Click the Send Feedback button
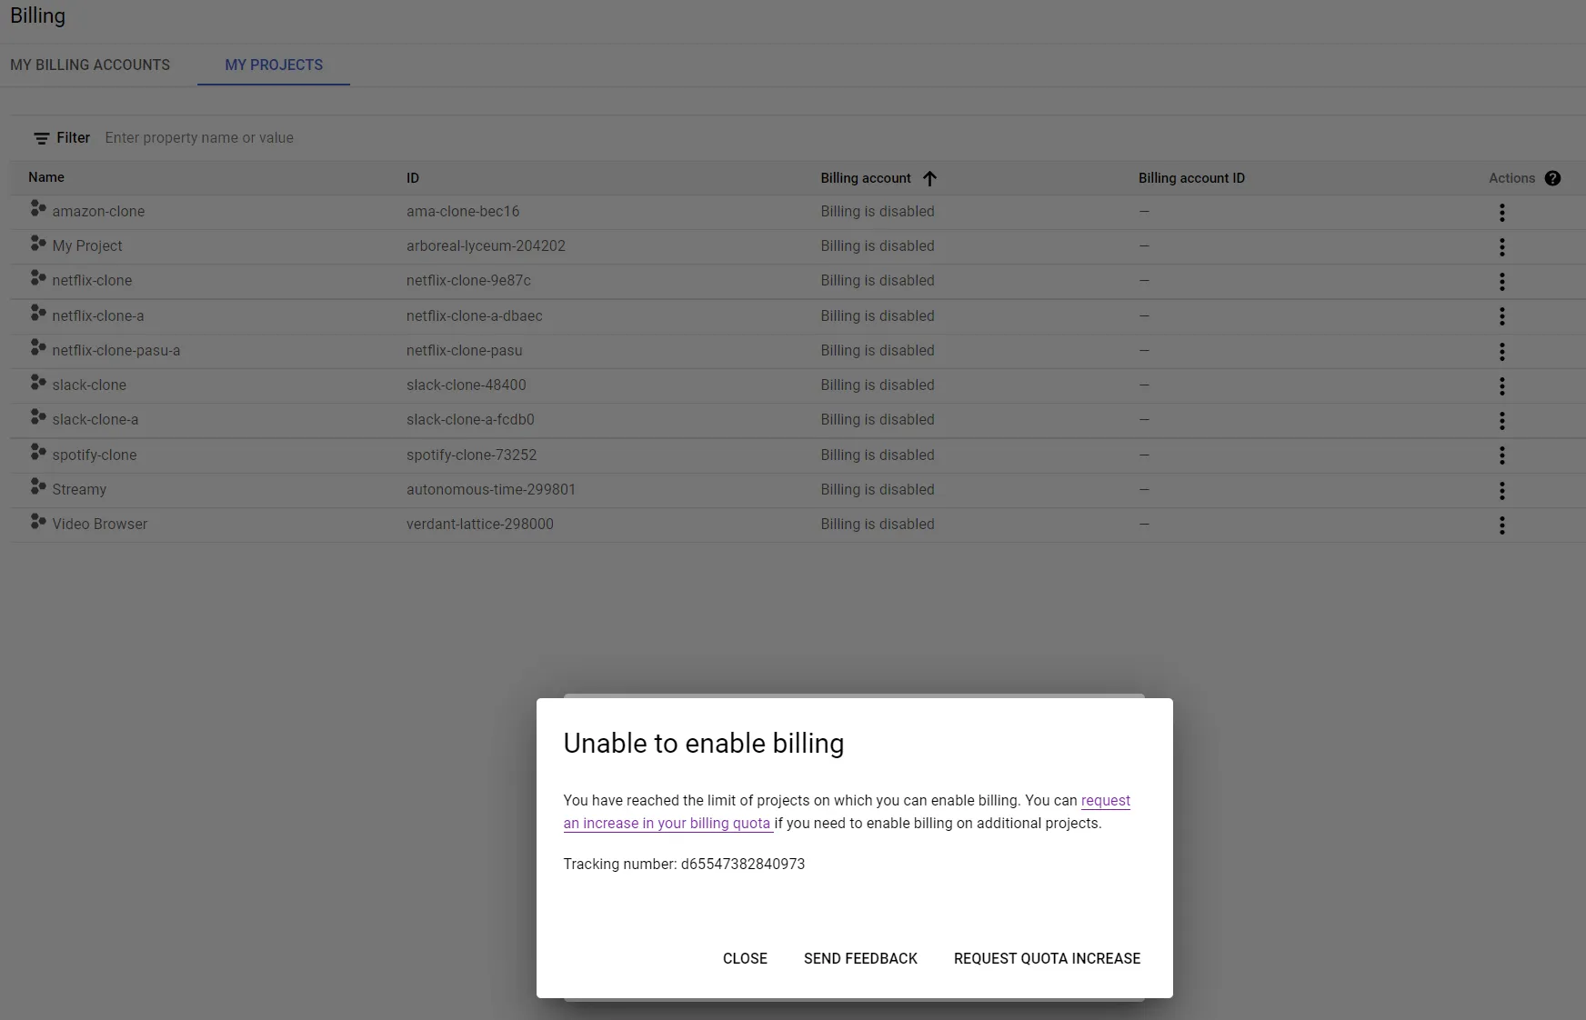The width and height of the screenshot is (1586, 1020). [x=860, y=958]
